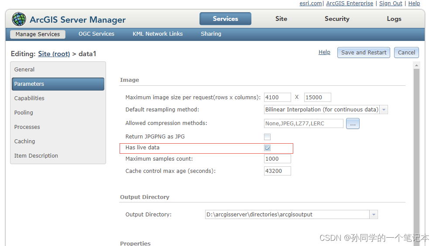Select OGC Services submenu

click(x=96, y=34)
